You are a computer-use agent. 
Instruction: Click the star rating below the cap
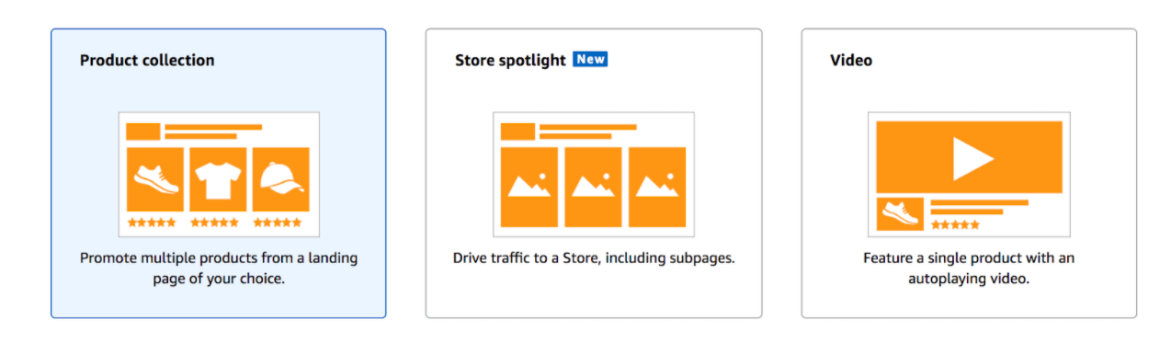point(278,223)
